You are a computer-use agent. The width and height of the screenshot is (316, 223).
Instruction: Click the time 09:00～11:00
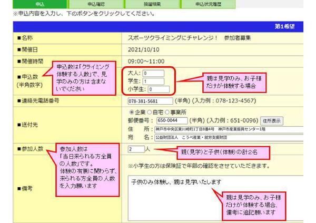[146, 61]
